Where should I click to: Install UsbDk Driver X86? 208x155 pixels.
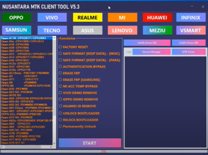pos(189,43)
